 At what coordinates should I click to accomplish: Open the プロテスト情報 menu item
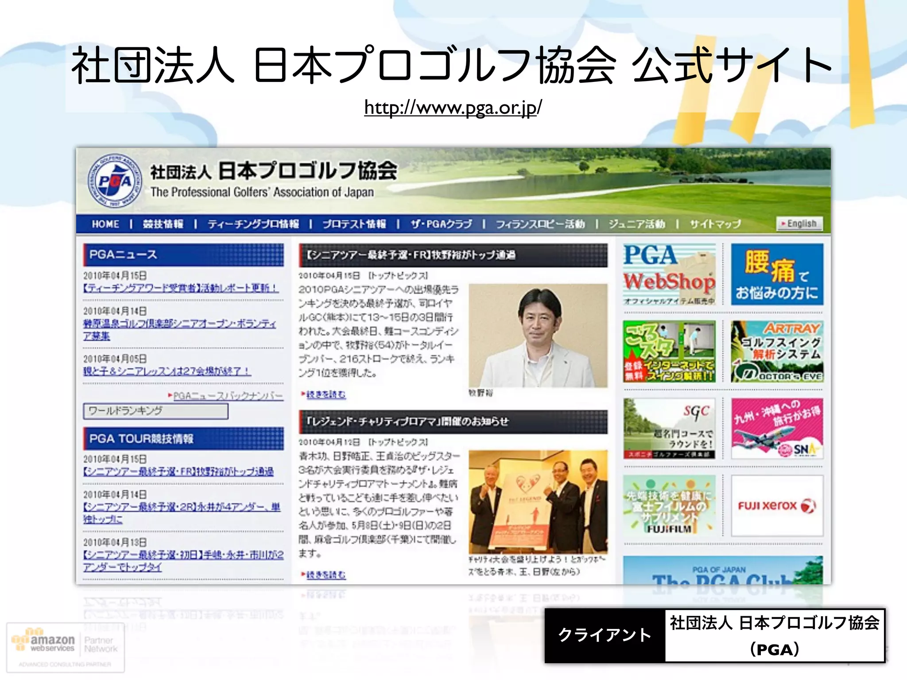click(354, 224)
